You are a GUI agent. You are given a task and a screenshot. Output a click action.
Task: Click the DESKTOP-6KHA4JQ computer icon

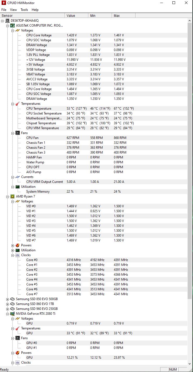tap(7, 21)
